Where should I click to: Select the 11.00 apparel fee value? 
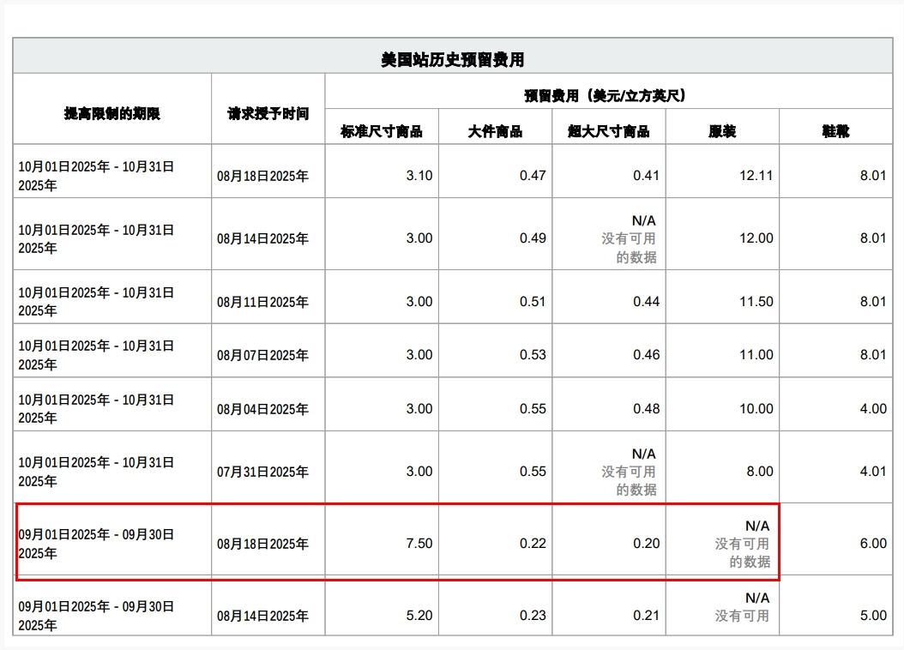point(756,355)
